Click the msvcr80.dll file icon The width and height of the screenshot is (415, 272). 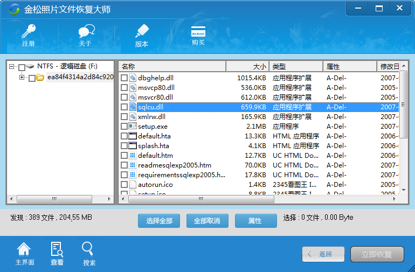(133, 97)
